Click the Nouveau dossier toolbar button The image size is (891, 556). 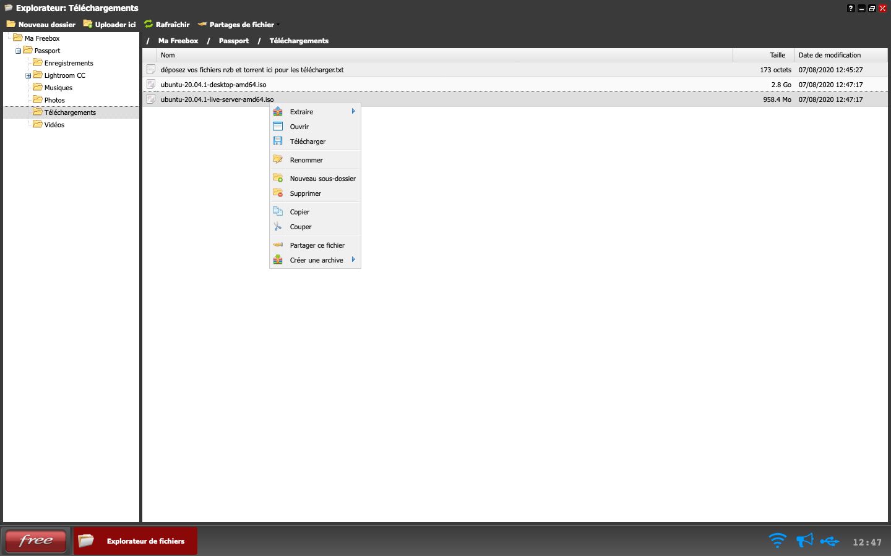(41, 25)
